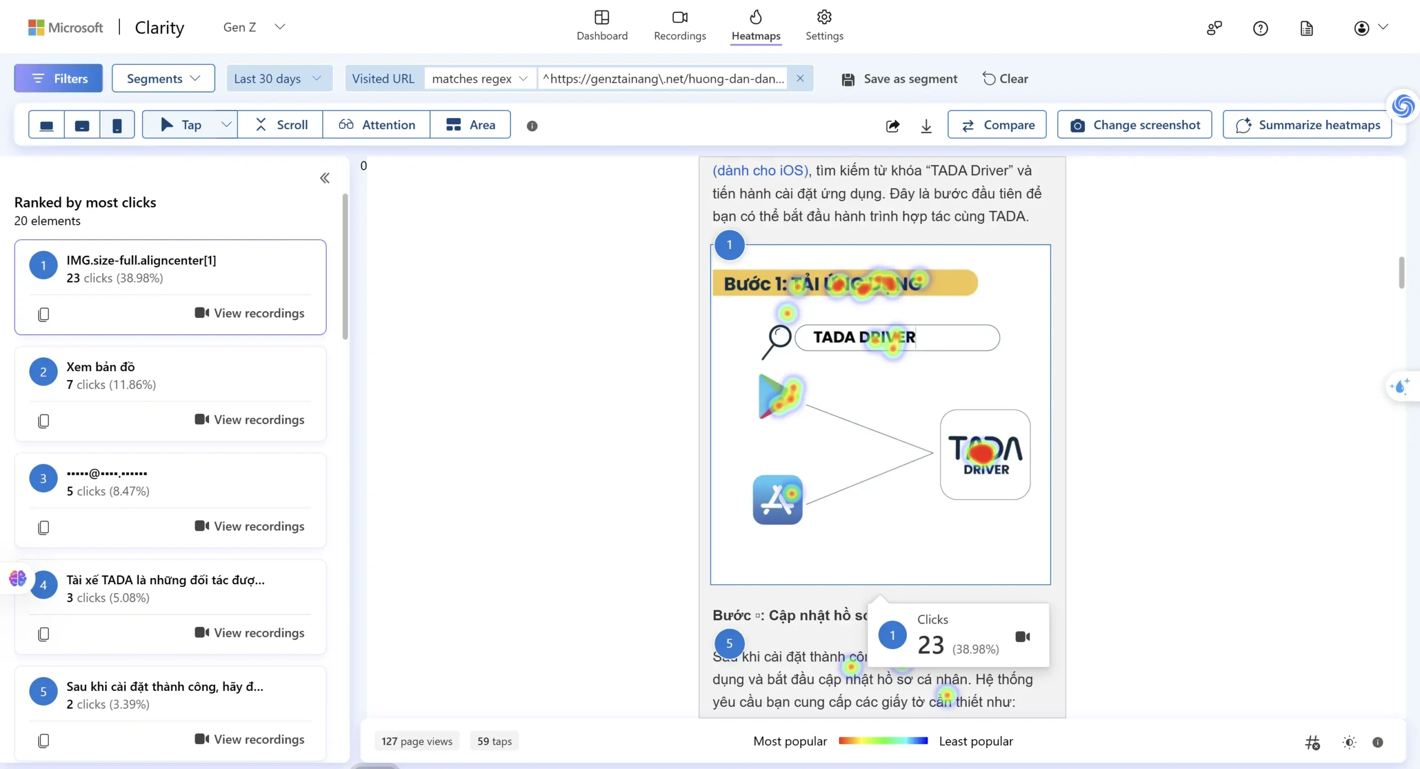Toggle the desktop view layout icon

coord(47,124)
